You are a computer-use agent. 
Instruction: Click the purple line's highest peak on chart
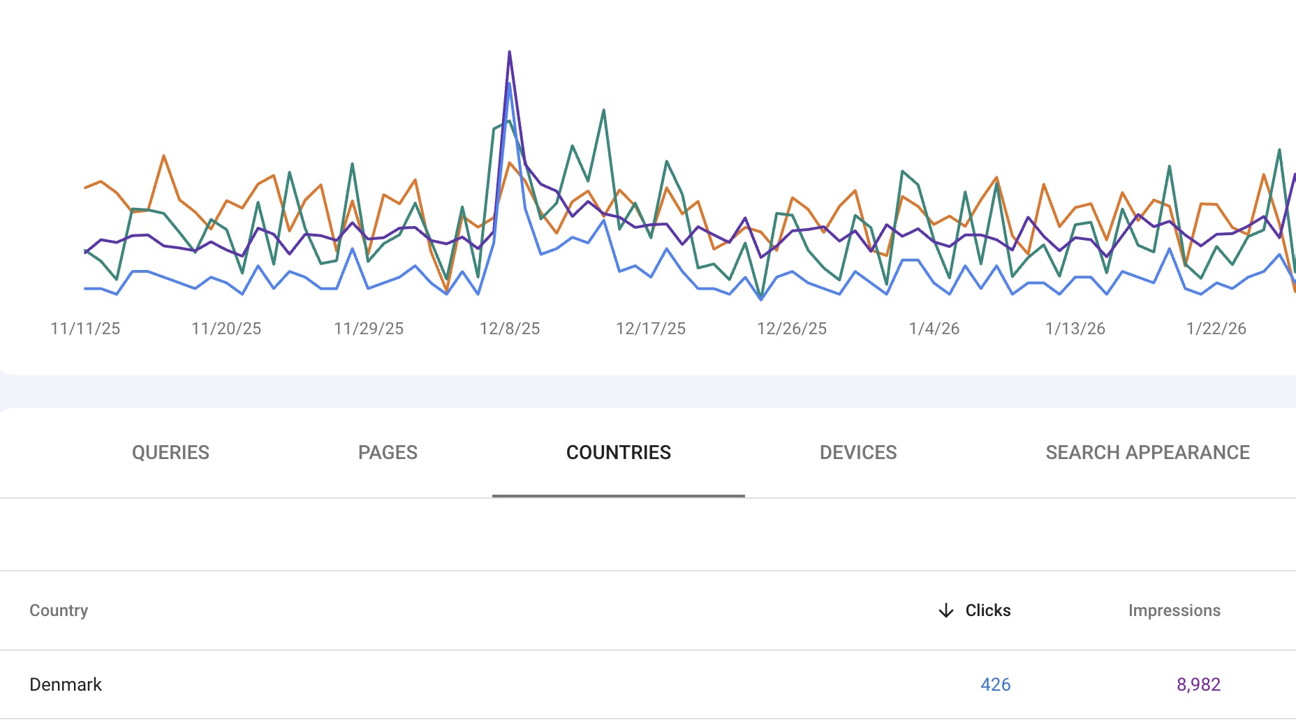(x=509, y=52)
